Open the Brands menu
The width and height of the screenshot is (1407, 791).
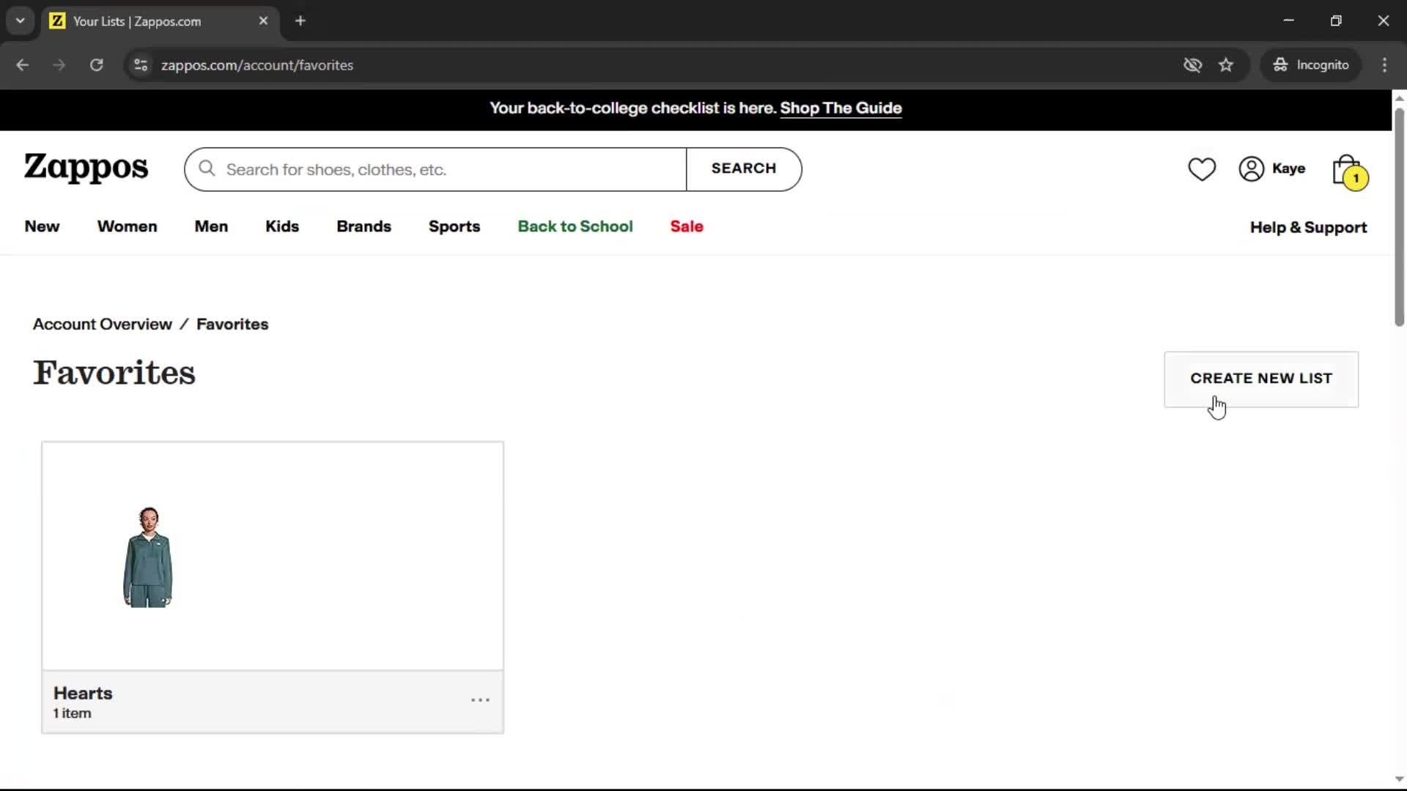pyautogui.click(x=363, y=227)
